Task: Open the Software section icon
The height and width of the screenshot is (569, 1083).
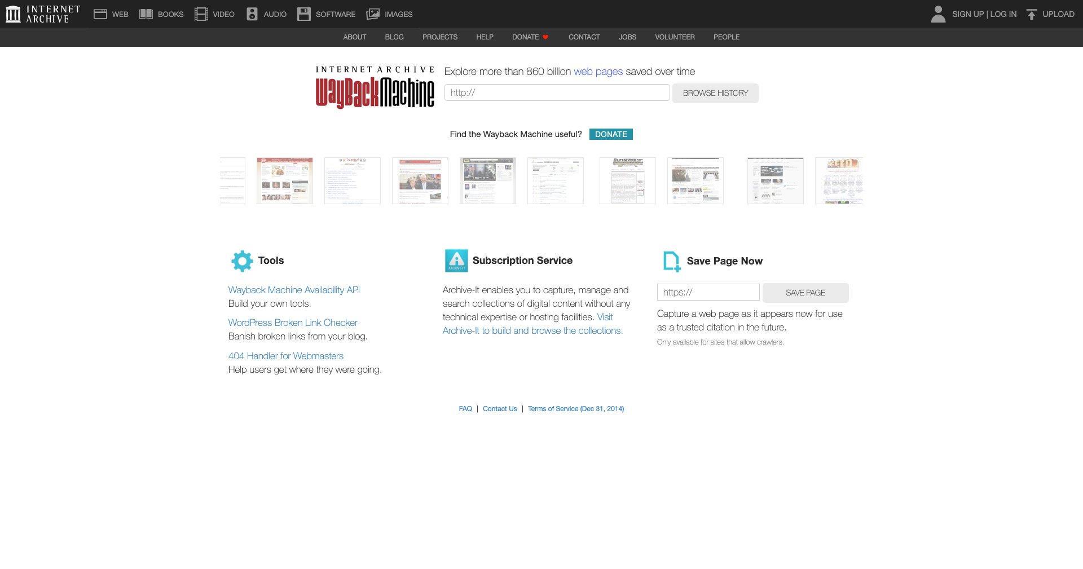Action: click(304, 13)
